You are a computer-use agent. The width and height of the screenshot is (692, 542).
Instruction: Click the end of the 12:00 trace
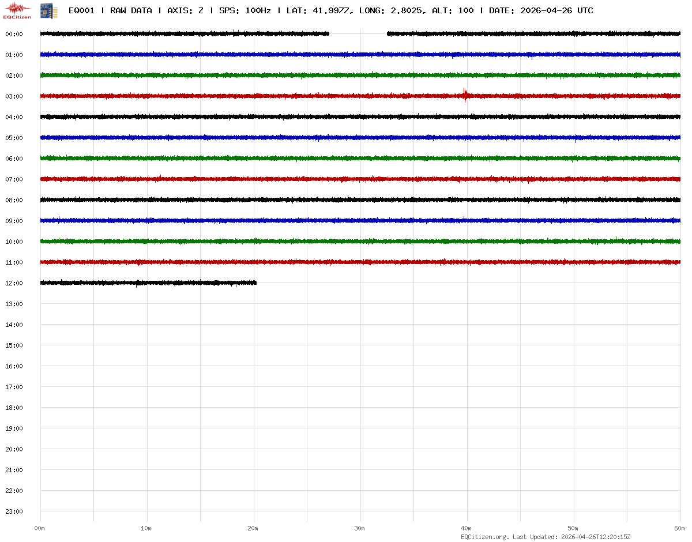[255, 283]
